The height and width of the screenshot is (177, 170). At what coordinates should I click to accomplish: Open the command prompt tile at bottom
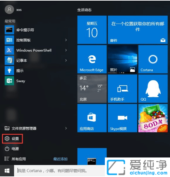point(92,157)
